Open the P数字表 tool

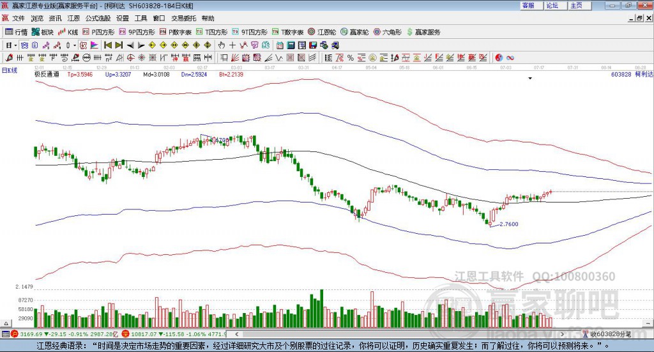[x=175, y=32]
